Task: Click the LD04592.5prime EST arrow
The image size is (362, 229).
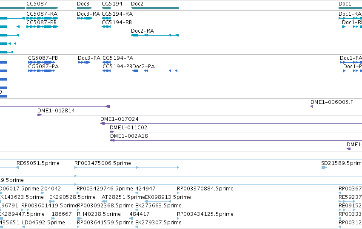Action: [x=23, y=227]
